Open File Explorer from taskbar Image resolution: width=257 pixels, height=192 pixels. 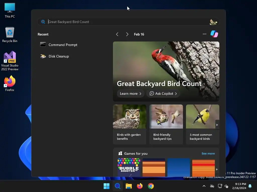129,186
